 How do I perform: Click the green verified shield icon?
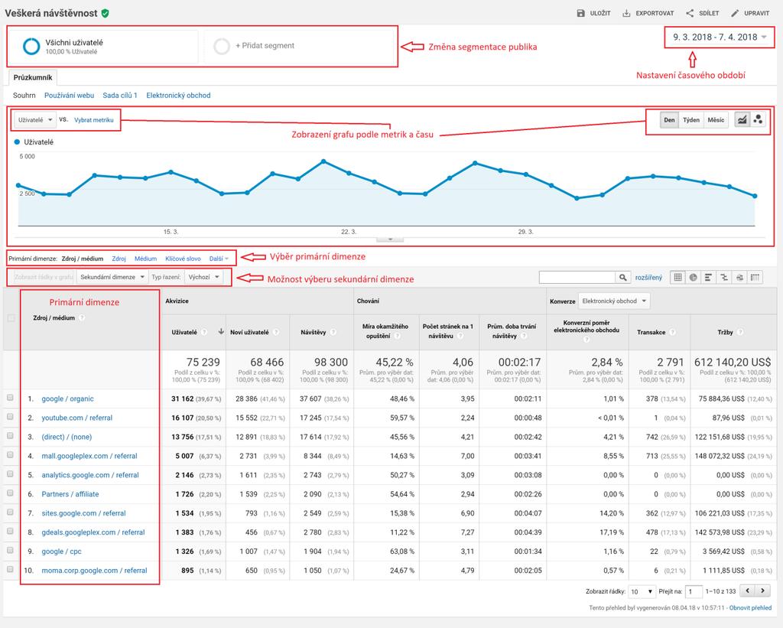[105, 14]
